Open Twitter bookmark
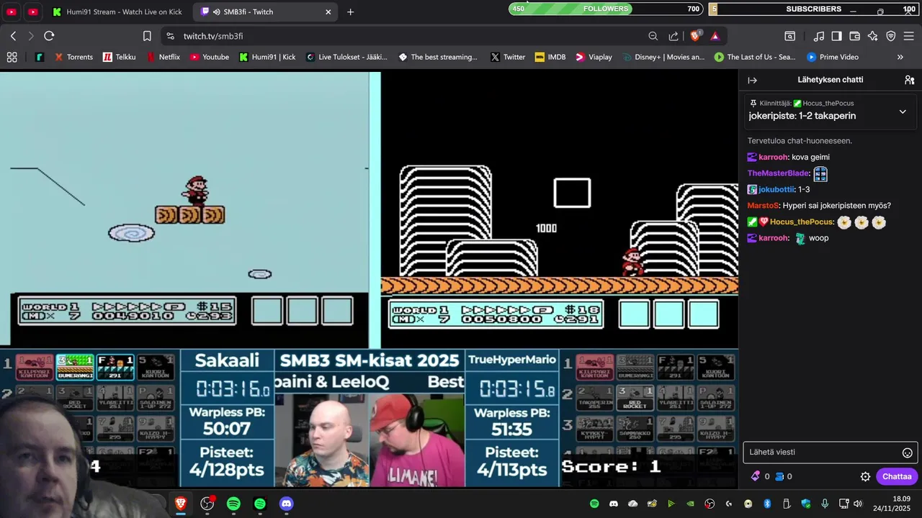This screenshot has width=922, height=518. tap(508, 57)
